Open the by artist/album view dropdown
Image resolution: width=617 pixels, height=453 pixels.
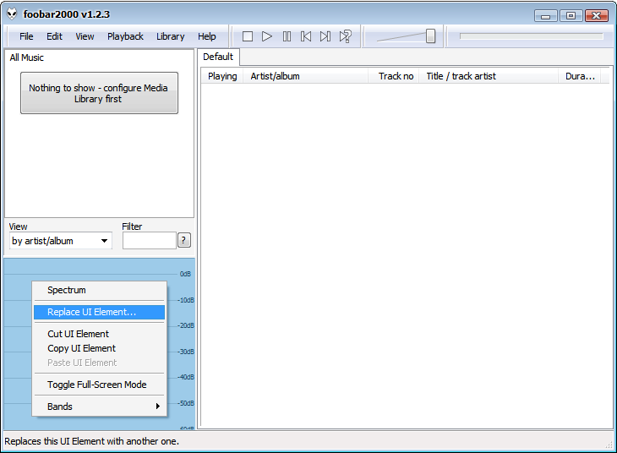click(61, 241)
